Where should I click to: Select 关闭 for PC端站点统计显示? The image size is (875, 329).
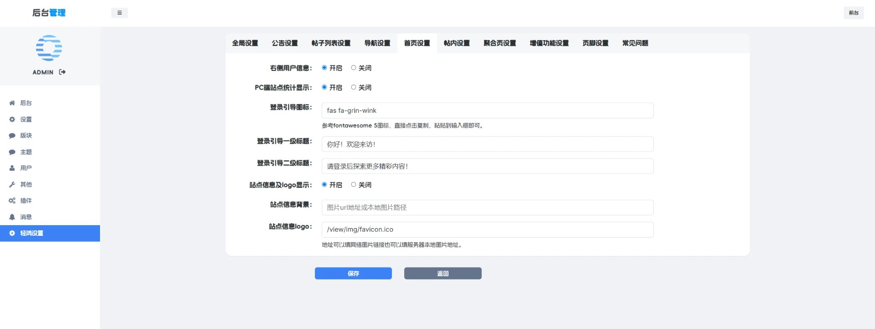(x=353, y=87)
